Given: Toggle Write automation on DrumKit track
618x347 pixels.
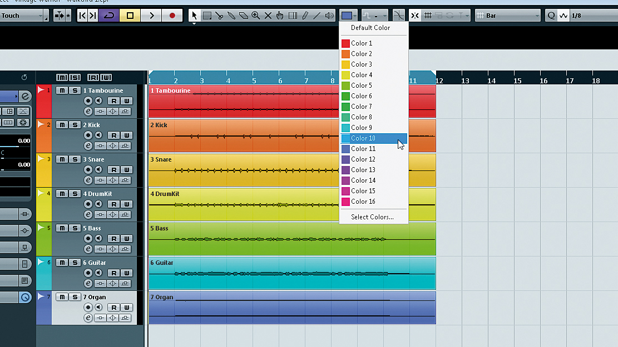Looking at the screenshot, I should (x=126, y=204).
